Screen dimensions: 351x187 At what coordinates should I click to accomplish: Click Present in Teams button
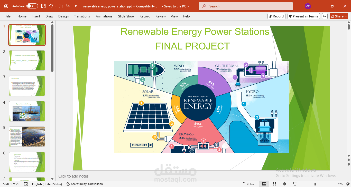point(303,16)
